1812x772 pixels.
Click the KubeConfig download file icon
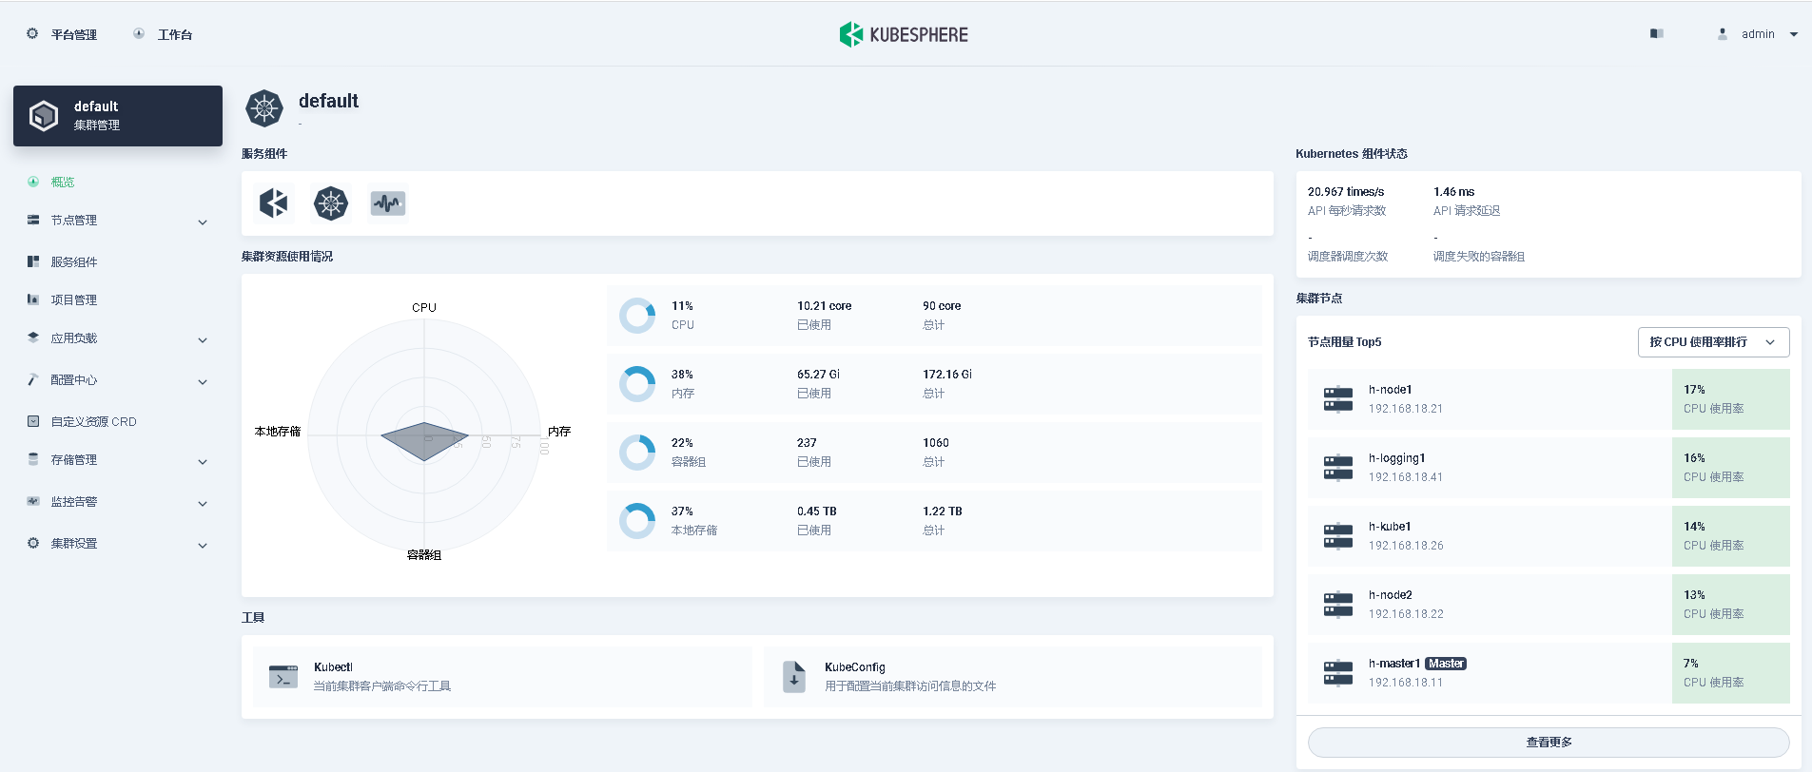pyautogui.click(x=794, y=677)
